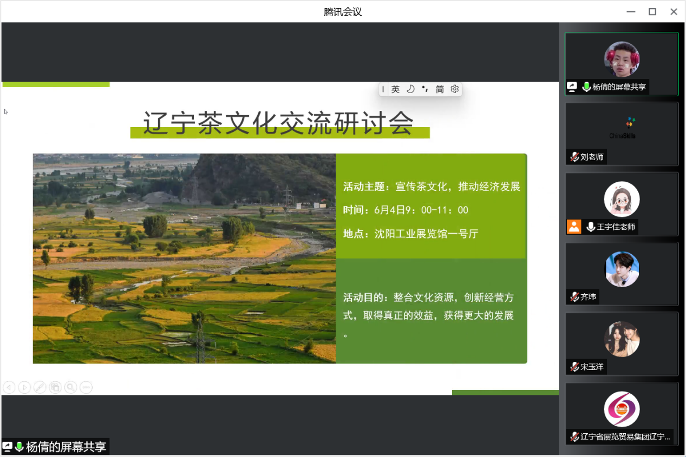
Task: Open input method settings gear
Action: coord(455,89)
